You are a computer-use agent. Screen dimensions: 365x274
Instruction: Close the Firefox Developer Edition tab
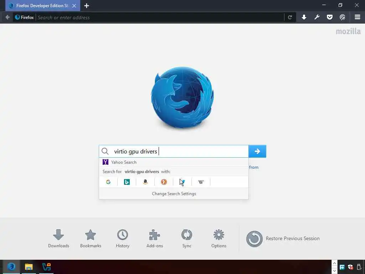coord(74,6)
